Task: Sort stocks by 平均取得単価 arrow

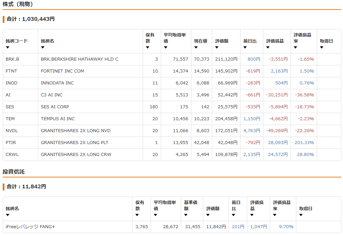Action: pos(166,47)
